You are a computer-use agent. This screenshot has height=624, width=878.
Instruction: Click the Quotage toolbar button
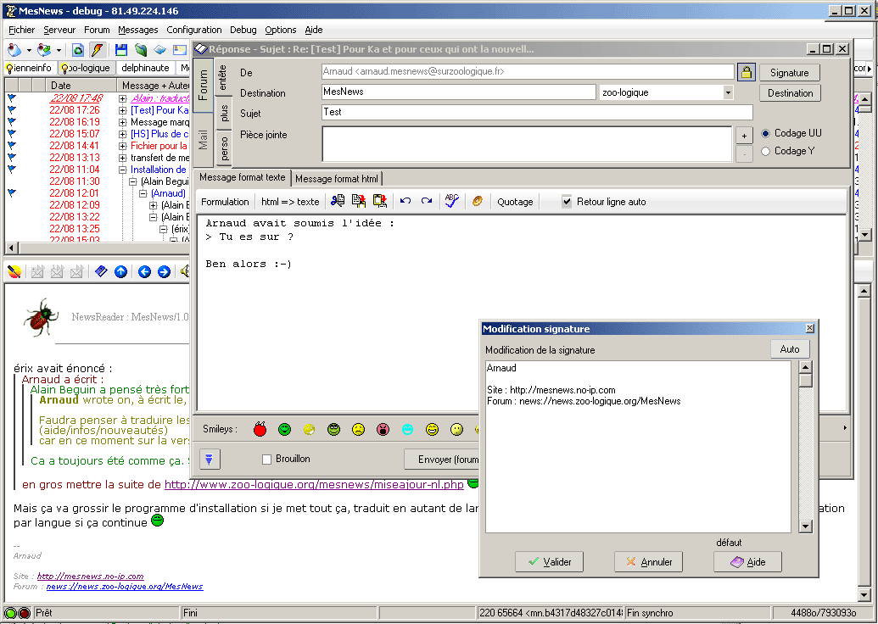click(x=515, y=202)
